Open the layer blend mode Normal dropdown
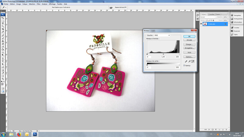 tap(208, 17)
